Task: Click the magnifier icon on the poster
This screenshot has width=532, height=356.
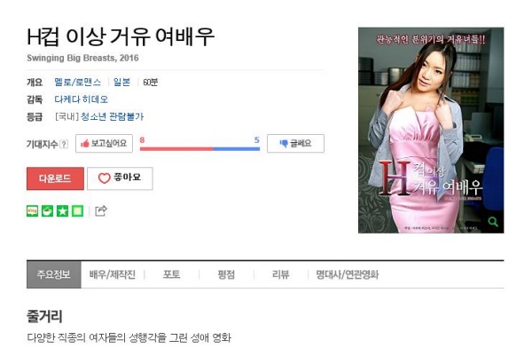Action: [x=493, y=222]
